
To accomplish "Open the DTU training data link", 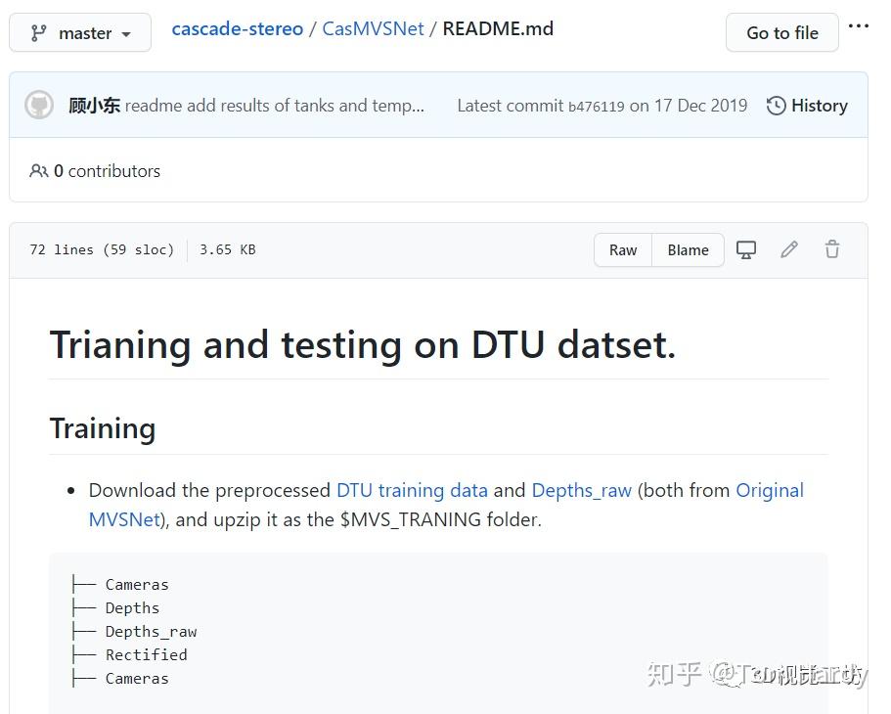I will (x=412, y=490).
